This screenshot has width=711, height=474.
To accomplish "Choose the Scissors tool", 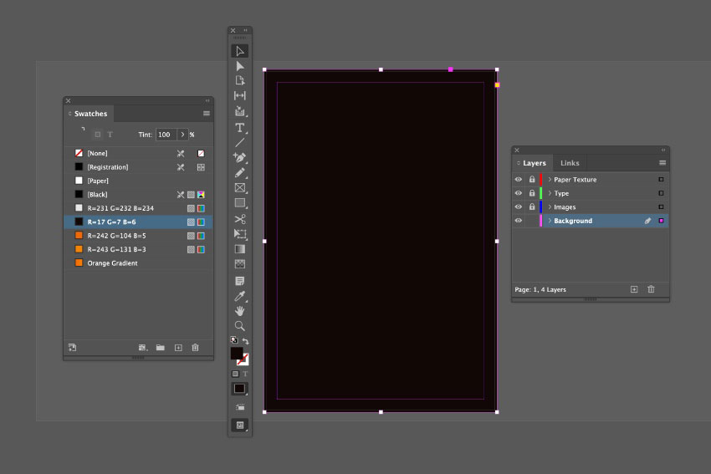I will point(240,219).
